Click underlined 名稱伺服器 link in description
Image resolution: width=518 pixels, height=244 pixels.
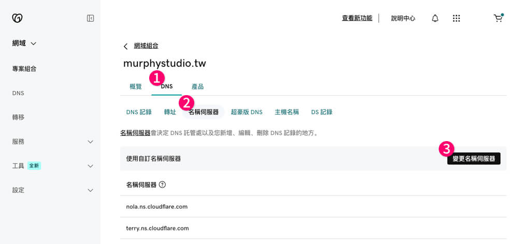coord(135,133)
